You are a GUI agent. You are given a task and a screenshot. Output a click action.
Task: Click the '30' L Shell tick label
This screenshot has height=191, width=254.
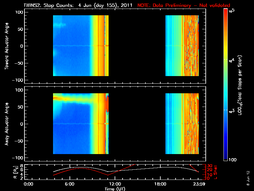(210, 166)
